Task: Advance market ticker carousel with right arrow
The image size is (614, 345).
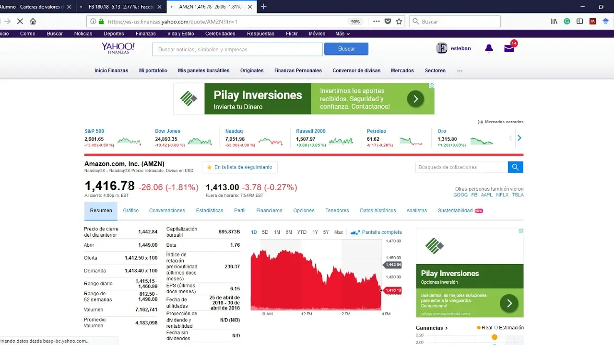Action: tap(519, 138)
